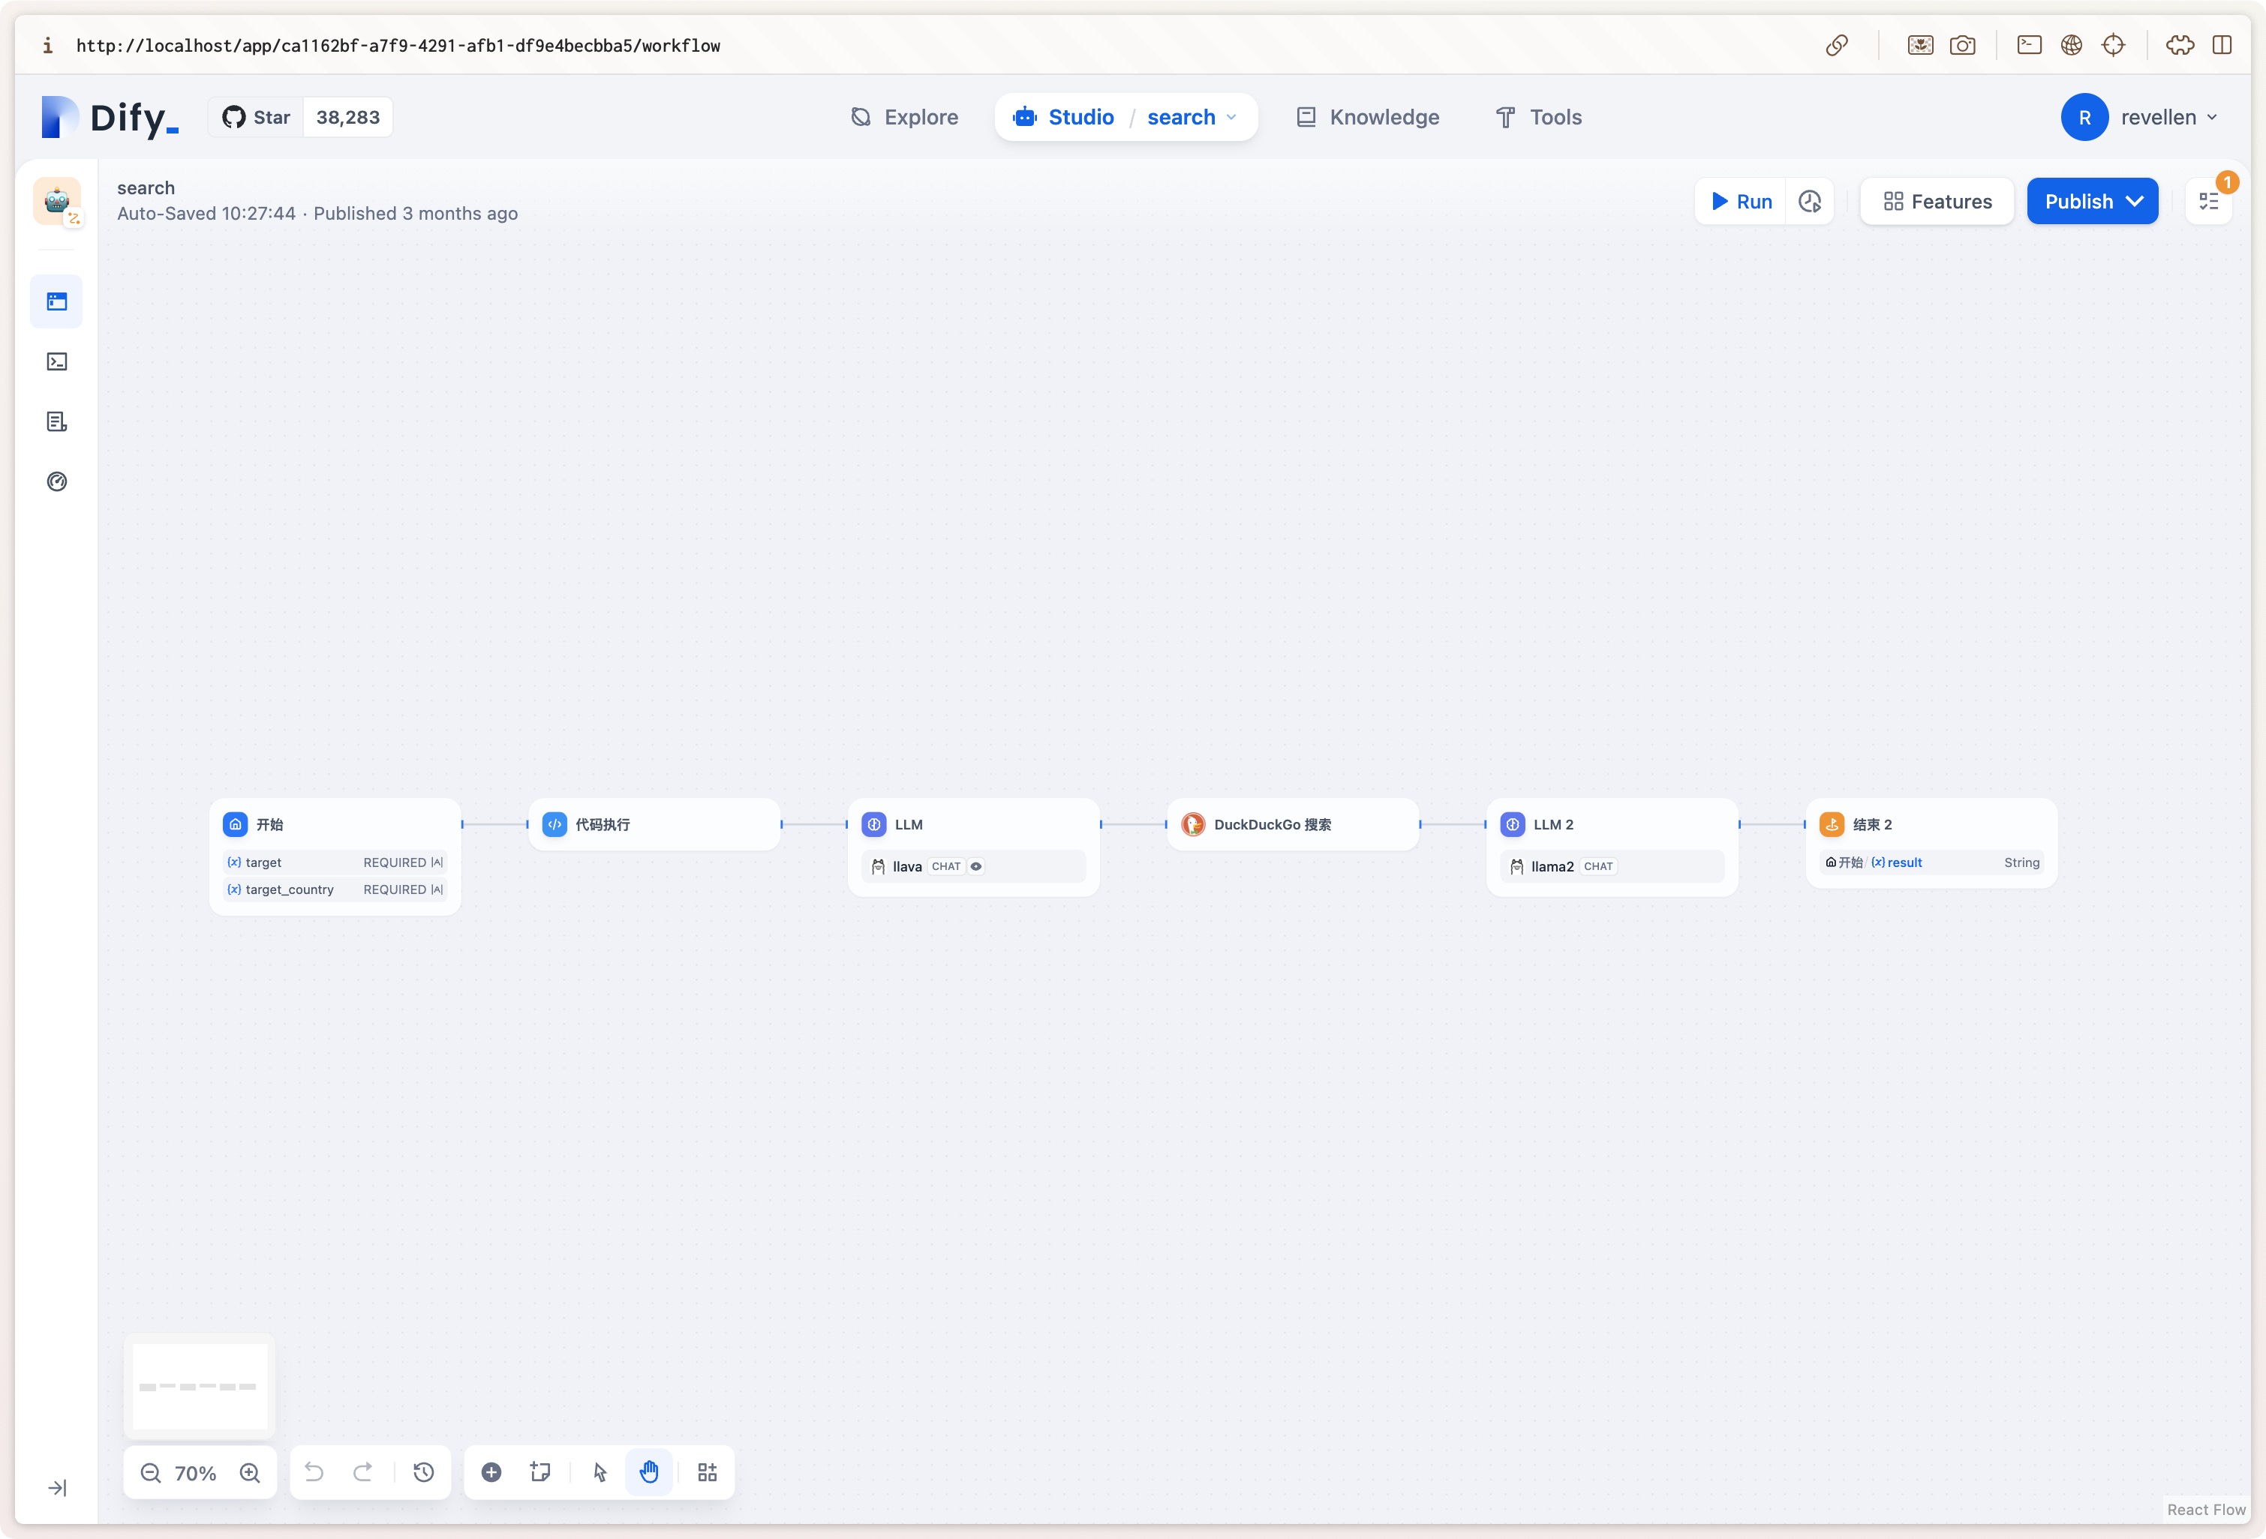The width and height of the screenshot is (2266, 1539).
Task: Switch to pointer mode
Action: [600, 1471]
